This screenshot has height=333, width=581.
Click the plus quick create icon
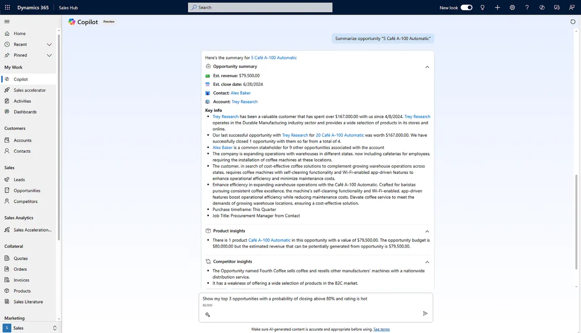click(497, 7)
